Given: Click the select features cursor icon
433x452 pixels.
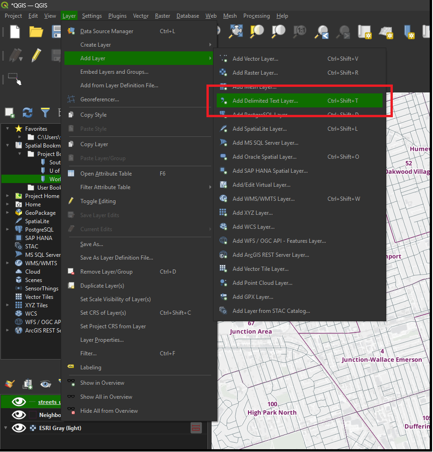Looking at the screenshot, I should click(14, 79).
